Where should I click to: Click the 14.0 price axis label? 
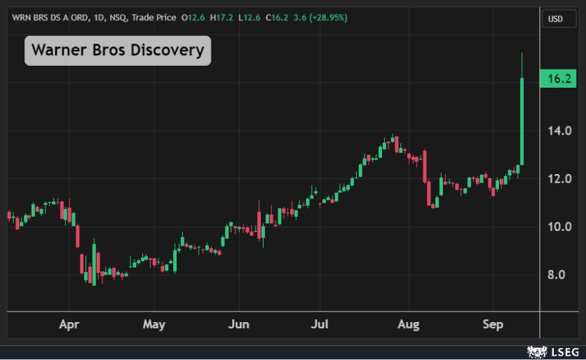point(559,131)
